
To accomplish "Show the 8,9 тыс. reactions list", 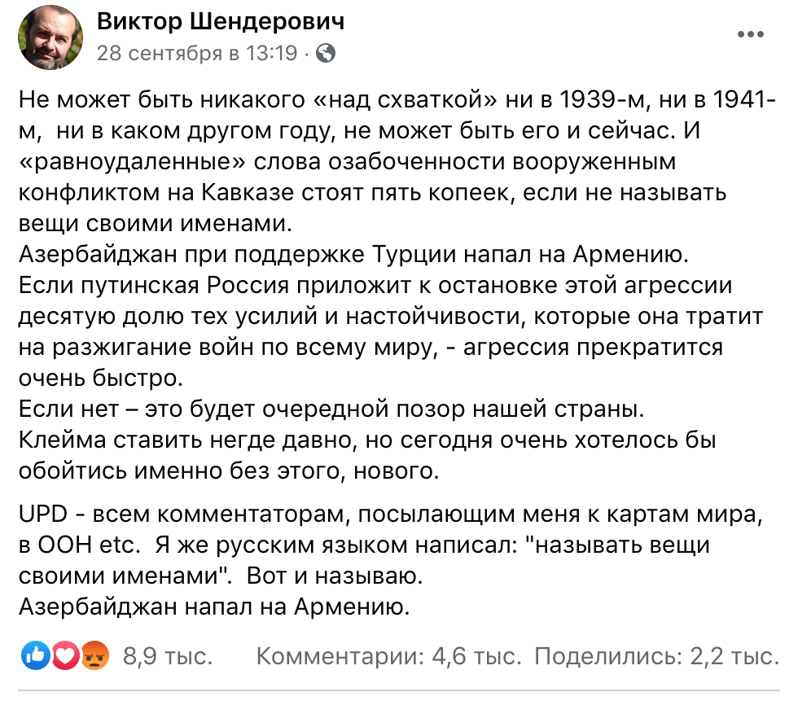I will pyautogui.click(x=168, y=656).
